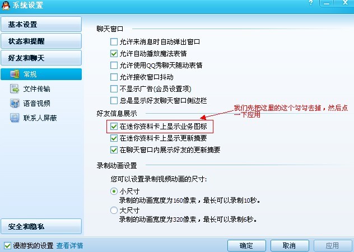
Task: Open the 文件传输 file transfer icon
Action: pyautogui.click(x=15, y=88)
